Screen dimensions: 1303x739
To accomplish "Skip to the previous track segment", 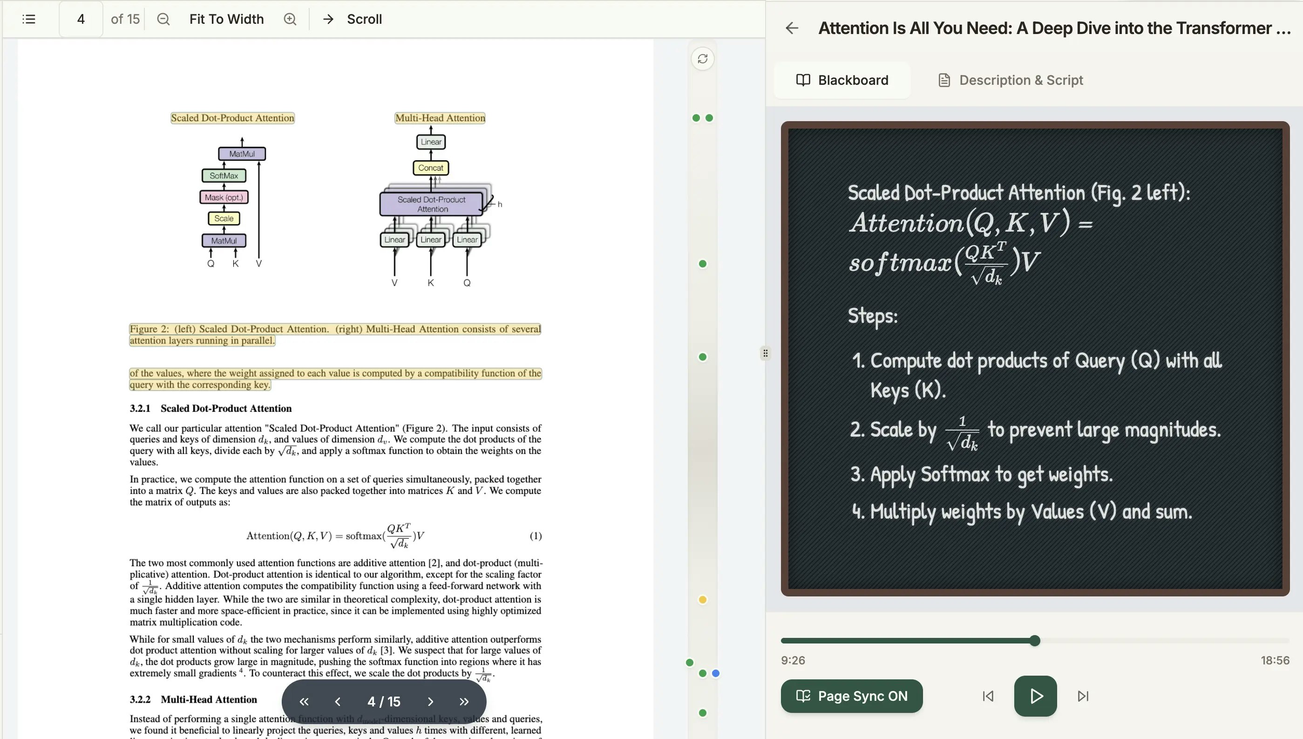I will (x=988, y=696).
